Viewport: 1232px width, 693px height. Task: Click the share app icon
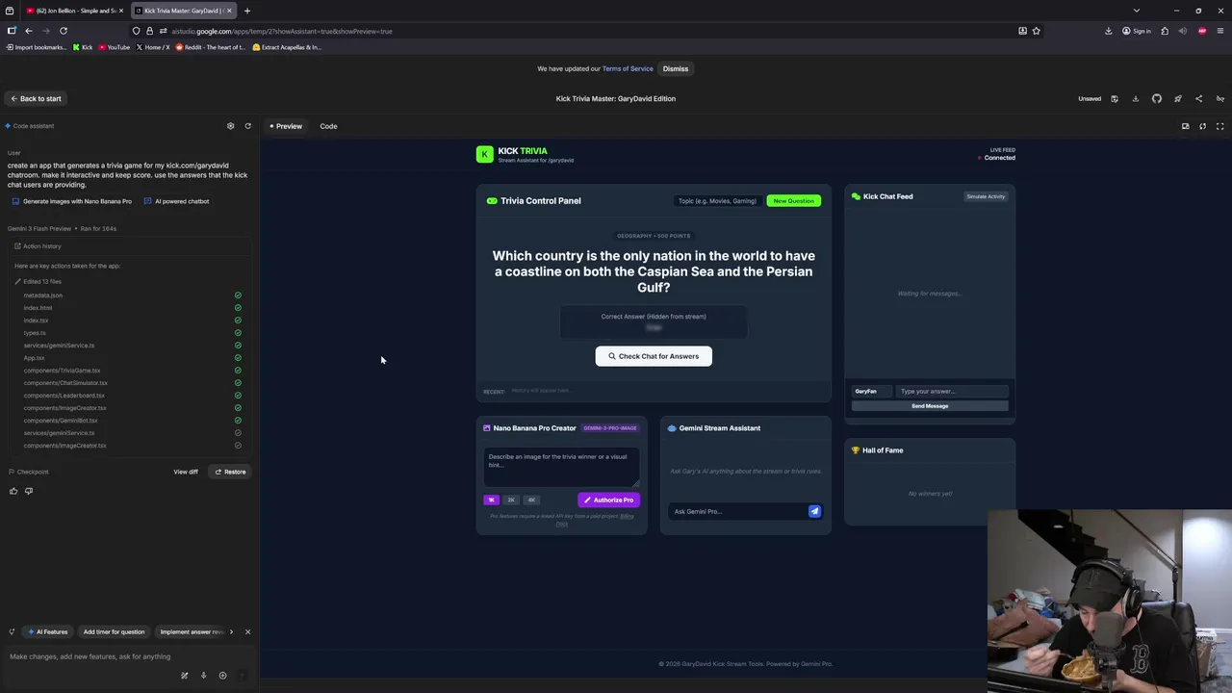(x=1198, y=98)
